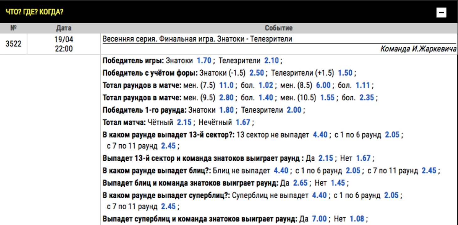Select event number 3522
Image resolution: width=458 pixels, height=225 pixels.
(x=13, y=44)
